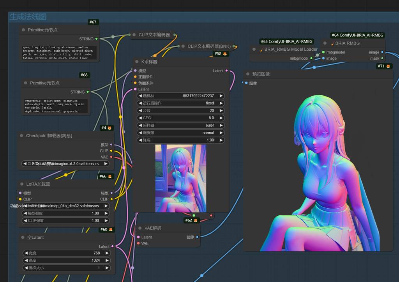Collapse the K采样器 node using its title dot
Image resolution: width=399 pixels, height=282 pixels.
pyautogui.click(x=137, y=62)
